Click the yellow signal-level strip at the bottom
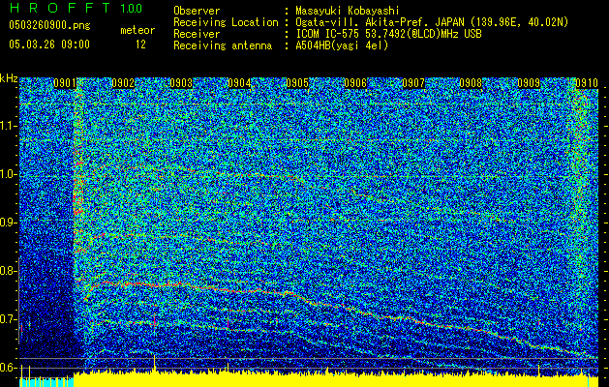The height and width of the screenshot is (387, 609). [336, 380]
